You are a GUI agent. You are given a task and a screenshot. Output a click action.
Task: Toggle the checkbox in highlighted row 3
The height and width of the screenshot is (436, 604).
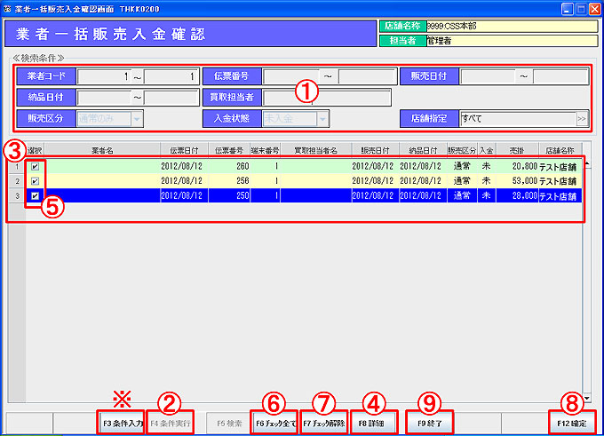pos(35,194)
